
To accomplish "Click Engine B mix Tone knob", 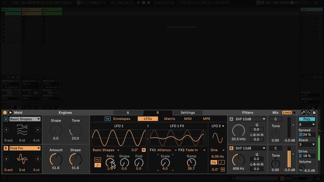I will point(275,163).
